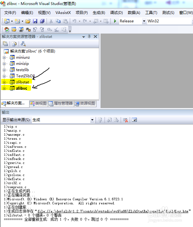The width and height of the screenshot is (193, 227).
Task: Start debugging with the green play icon
Action: [115, 21]
